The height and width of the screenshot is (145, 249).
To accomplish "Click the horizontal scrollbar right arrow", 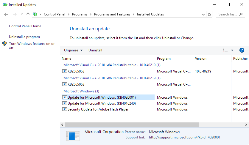I will tap(246, 125).
